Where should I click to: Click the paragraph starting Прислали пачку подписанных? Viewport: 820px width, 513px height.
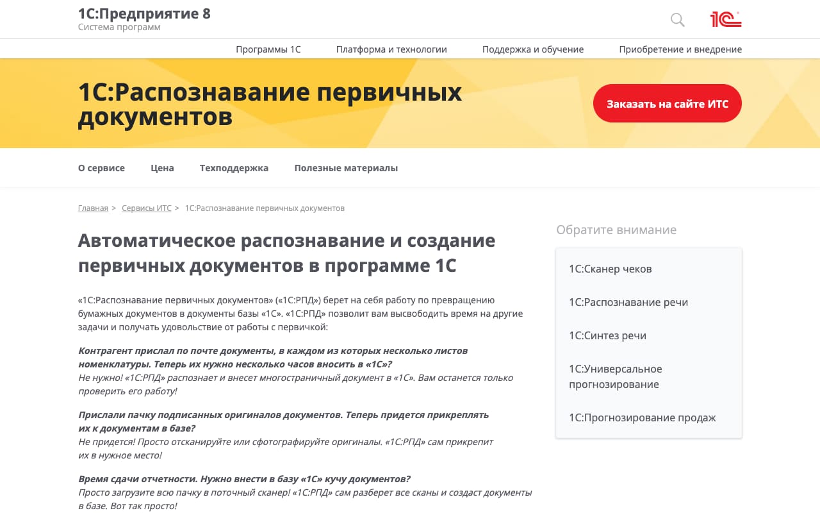(x=286, y=435)
